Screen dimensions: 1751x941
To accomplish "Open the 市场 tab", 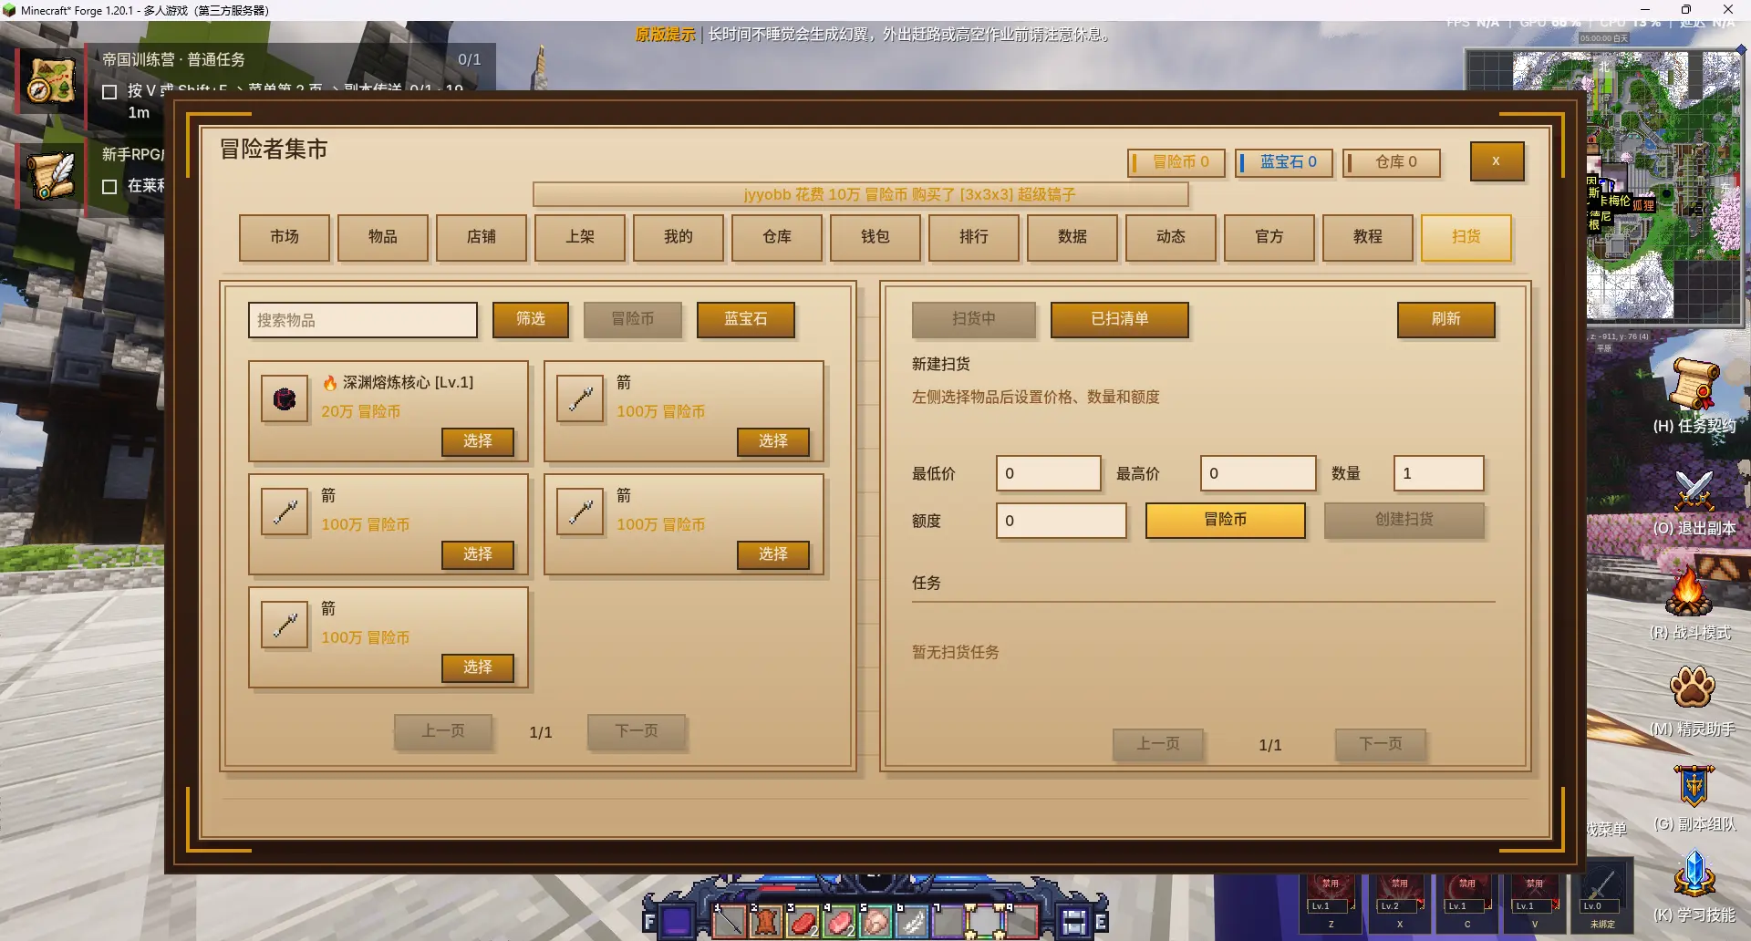I will (x=285, y=237).
